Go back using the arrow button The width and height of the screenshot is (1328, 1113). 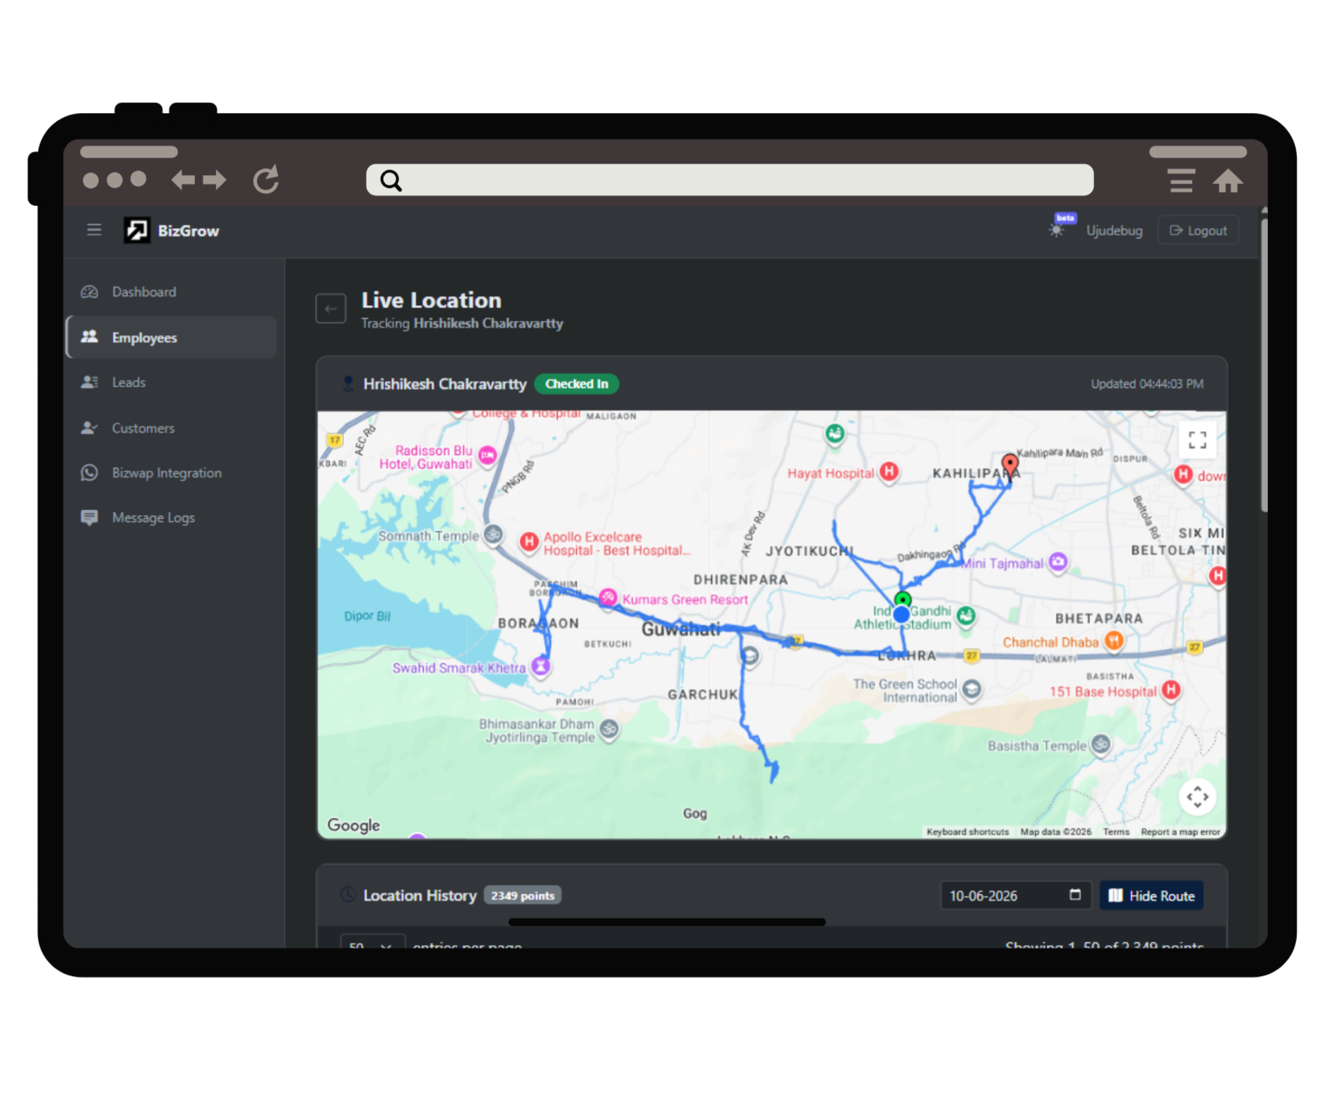tap(331, 309)
